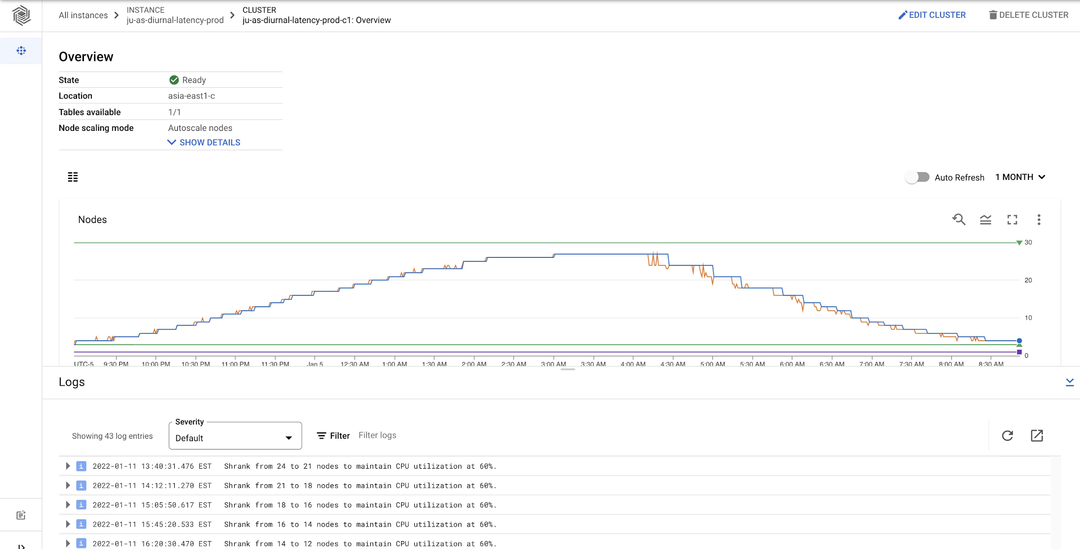Click the stacked lines icon on Nodes chart
Screen dimensions: 1080x549
(985, 220)
